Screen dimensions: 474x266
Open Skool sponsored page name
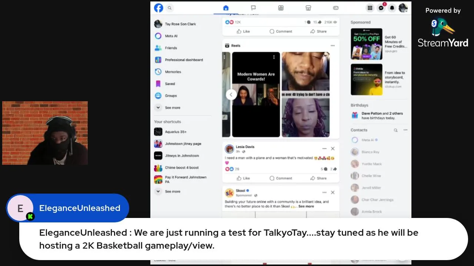tap(241, 191)
